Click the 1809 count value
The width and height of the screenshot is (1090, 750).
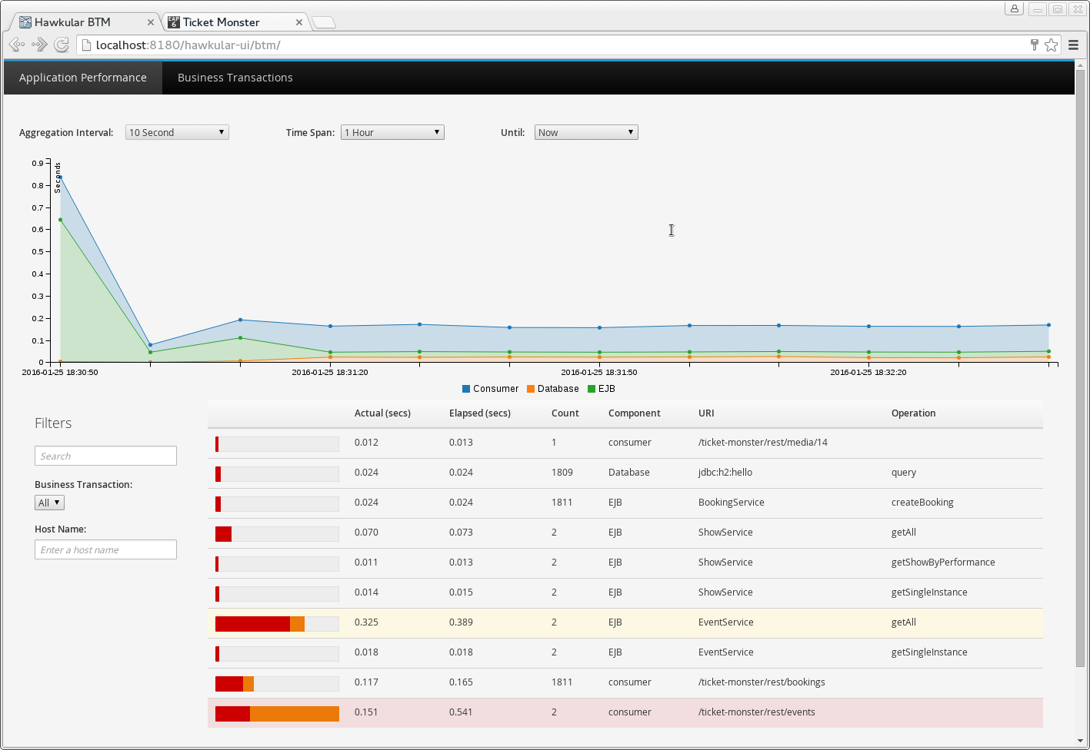tap(562, 473)
